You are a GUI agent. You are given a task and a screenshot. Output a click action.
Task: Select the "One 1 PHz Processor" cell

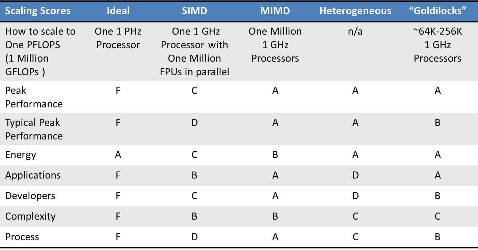(x=118, y=38)
